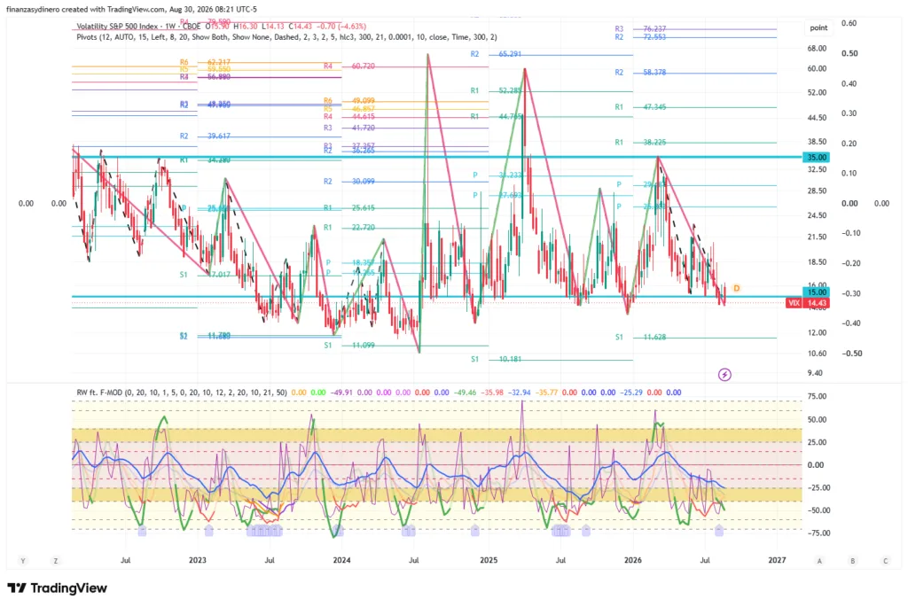908x607 pixels.
Task: Click the S1 10.181 pivot level label
Action: click(x=496, y=360)
